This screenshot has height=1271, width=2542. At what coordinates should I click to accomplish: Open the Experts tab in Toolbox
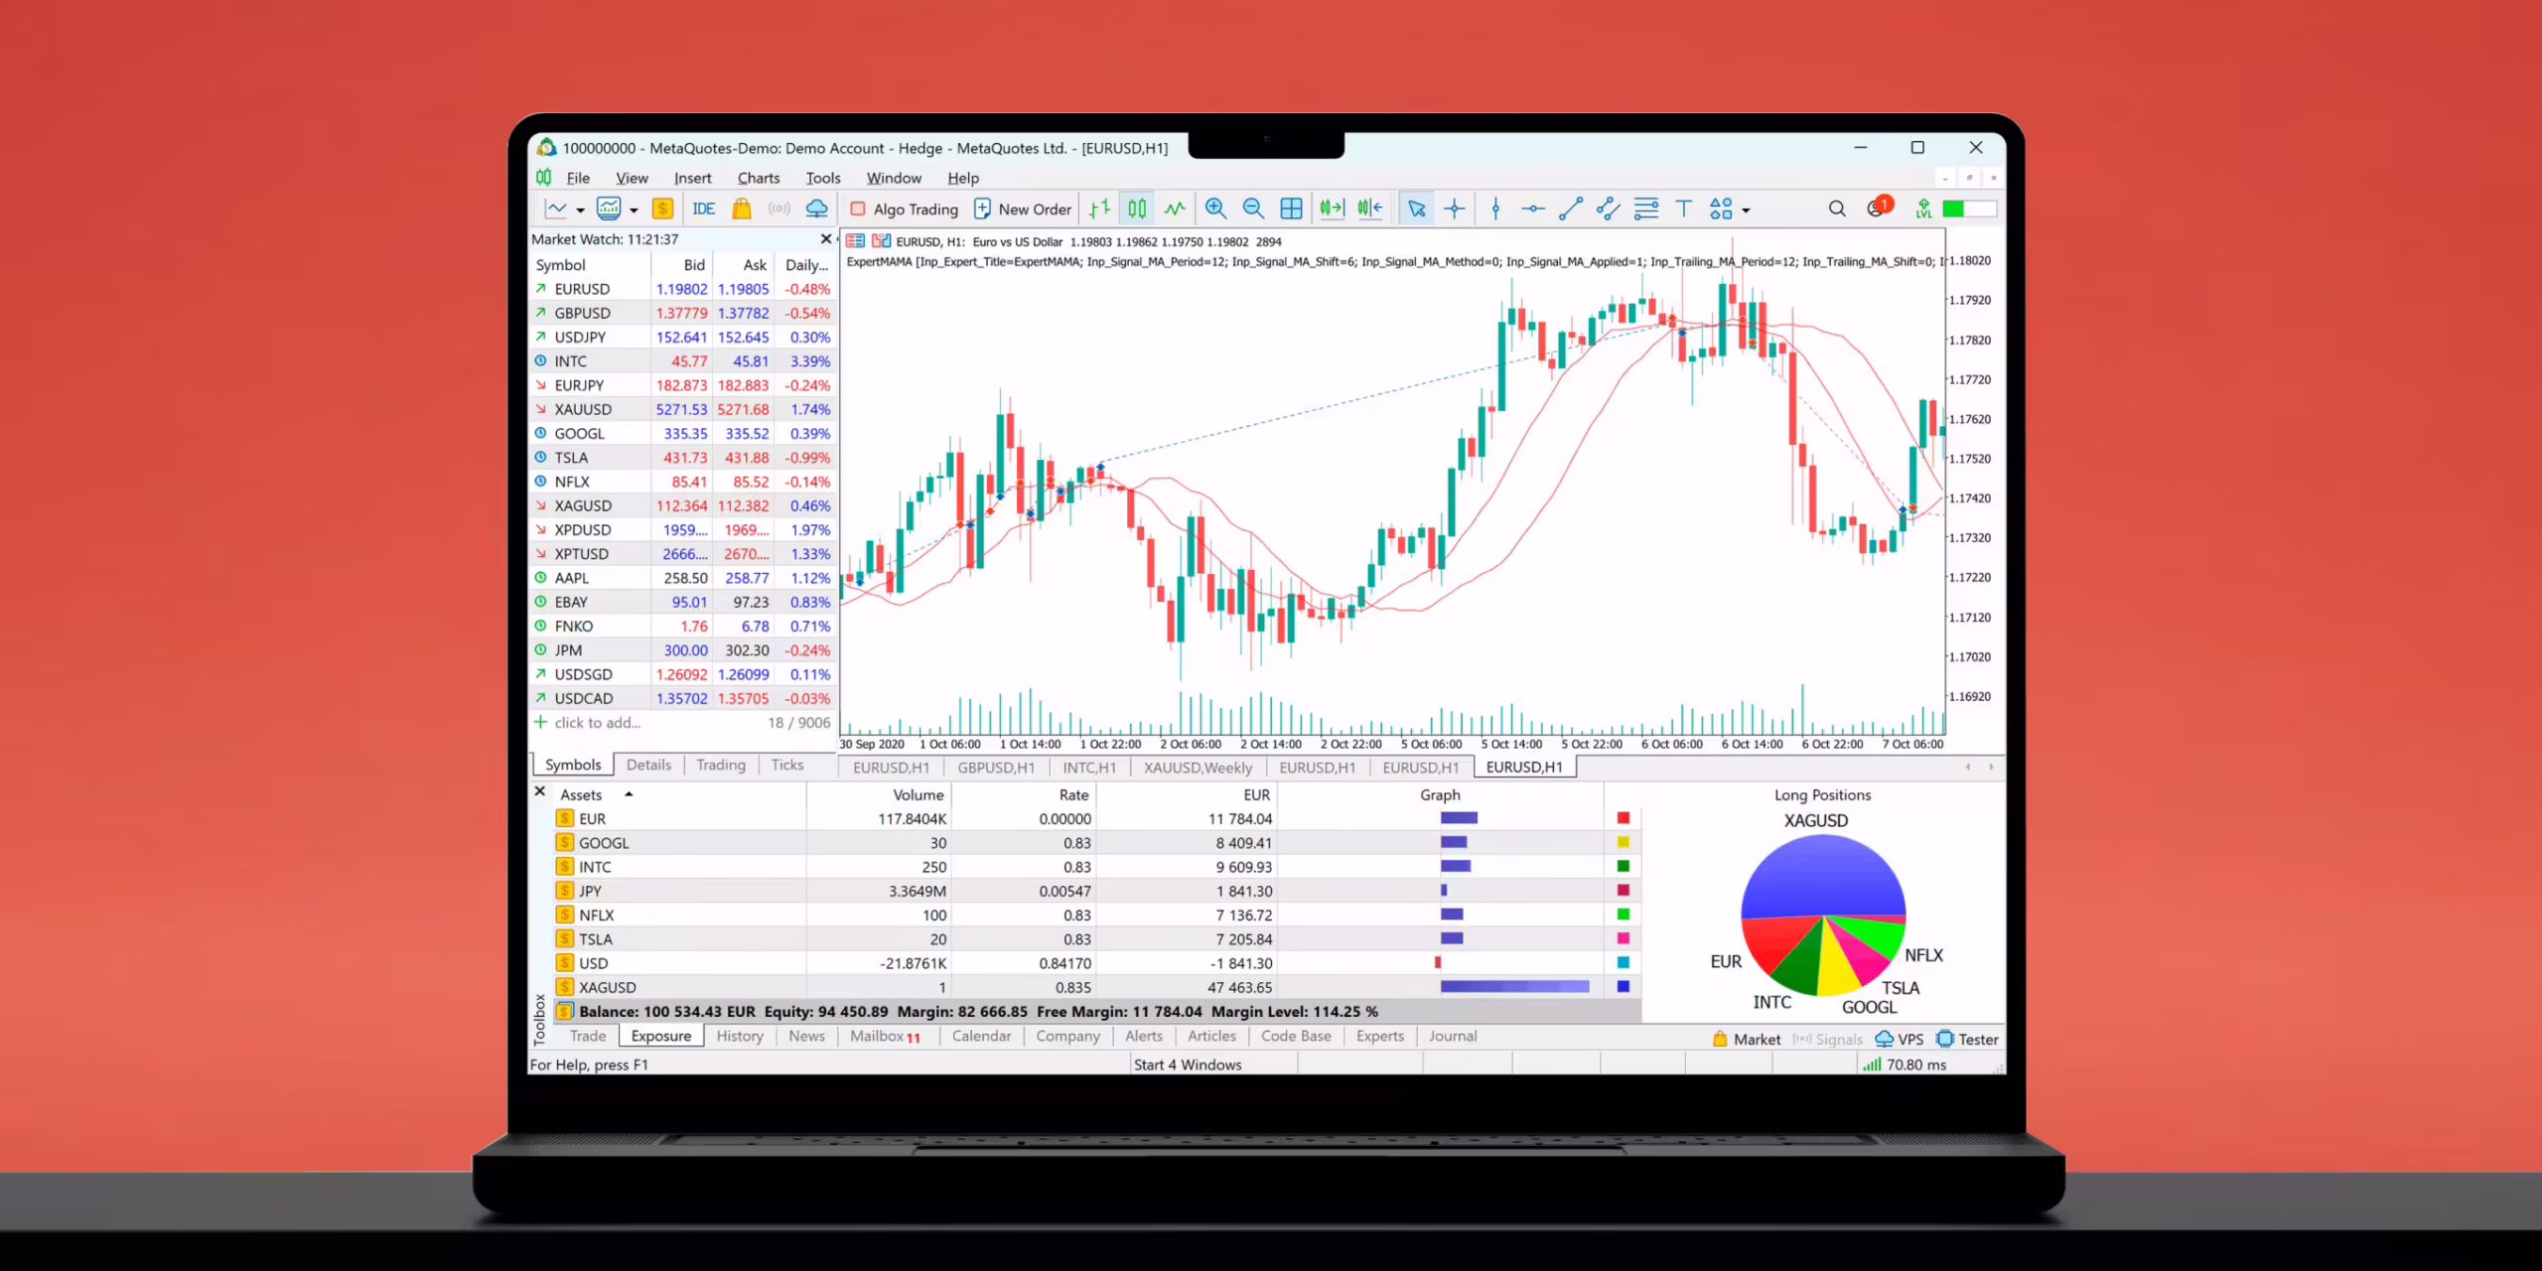click(1380, 1036)
